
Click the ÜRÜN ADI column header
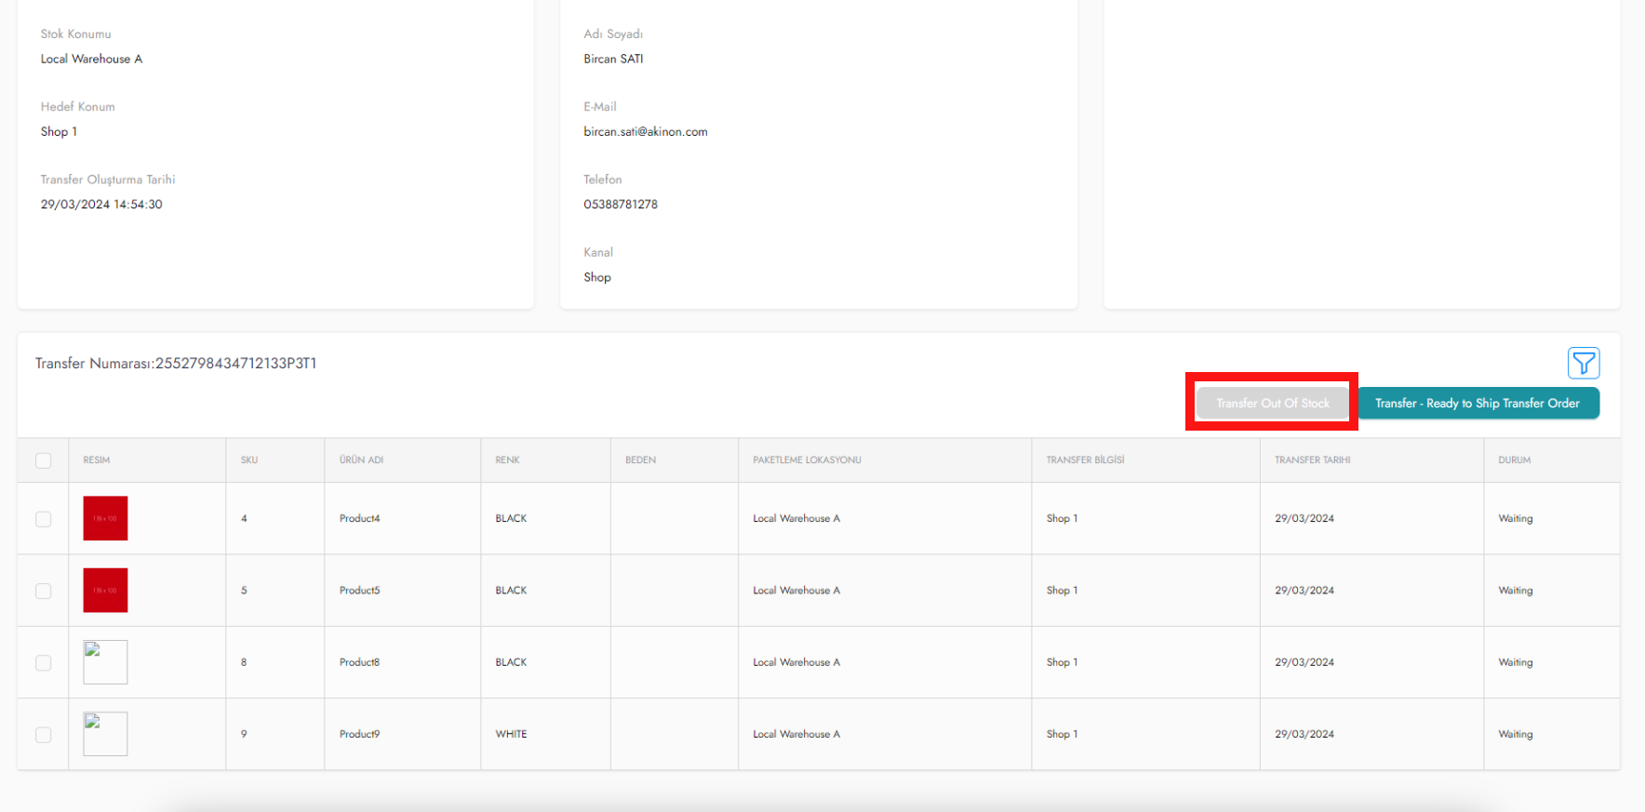(361, 460)
